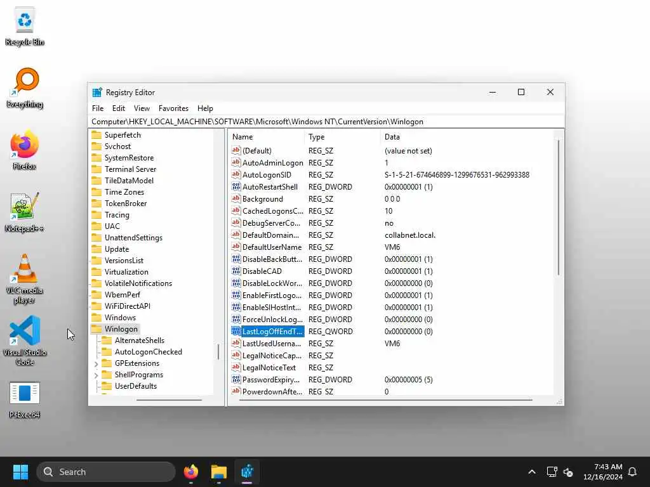Viewport: 650px width, 487px height.
Task: Sort values by Name column header
Action: [x=266, y=137]
